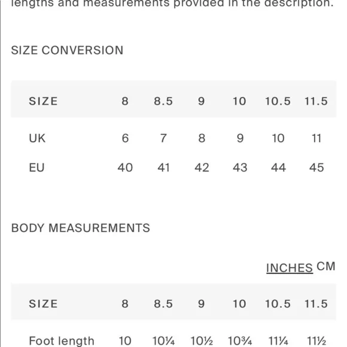Click UK size 6 cell

125,138
